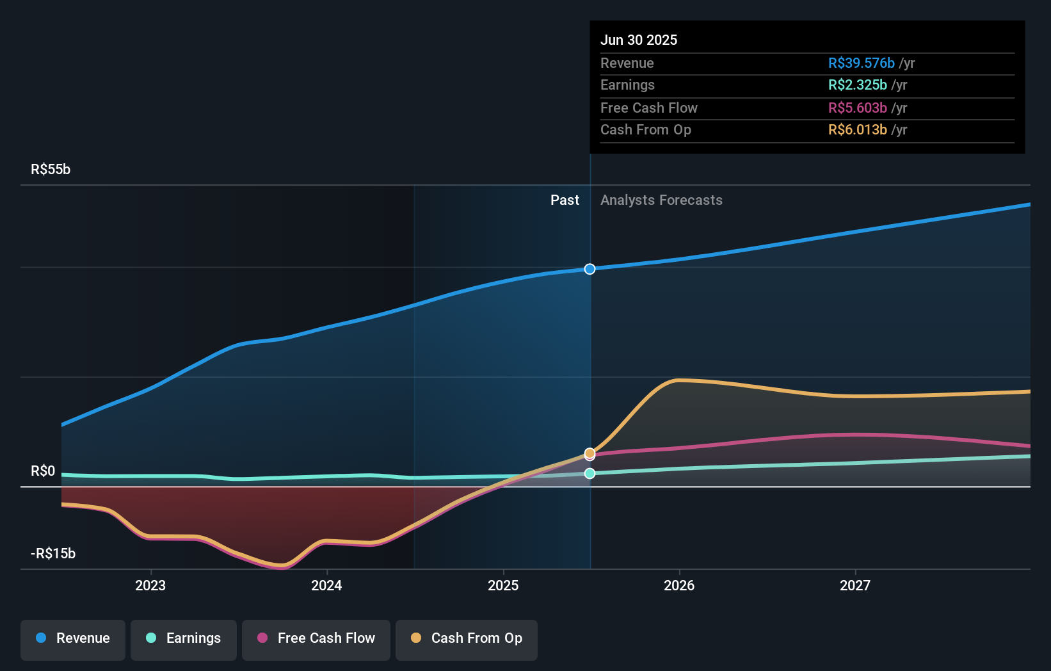Click the 2025 axis label

point(504,585)
